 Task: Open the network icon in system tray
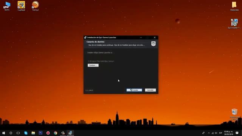point(213,133)
